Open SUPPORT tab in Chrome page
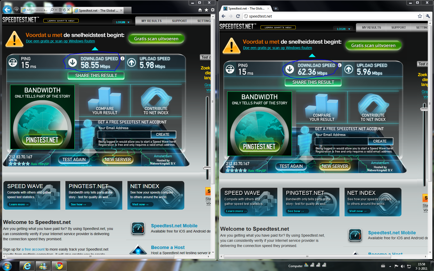 tap(398, 28)
